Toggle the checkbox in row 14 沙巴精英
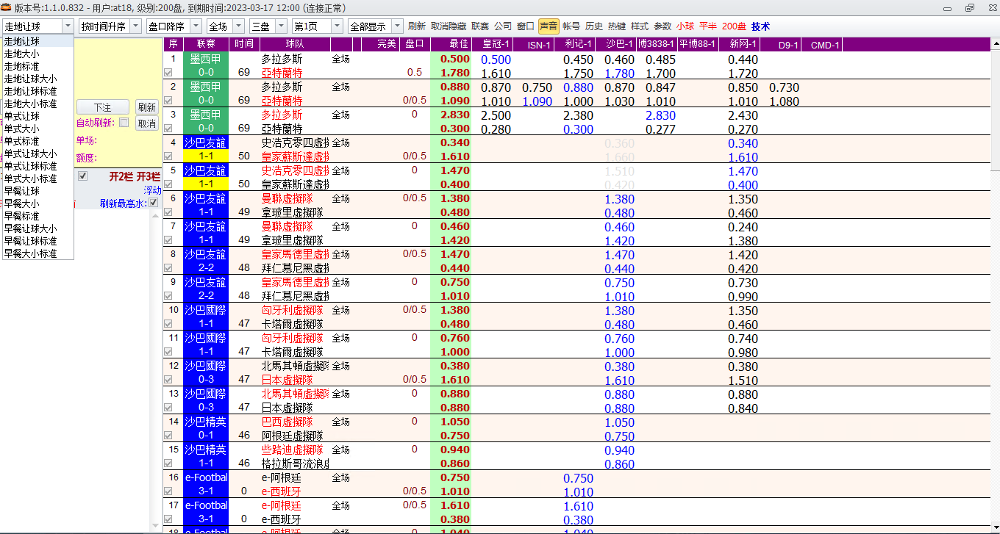The width and height of the screenshot is (1000, 534). [x=168, y=436]
